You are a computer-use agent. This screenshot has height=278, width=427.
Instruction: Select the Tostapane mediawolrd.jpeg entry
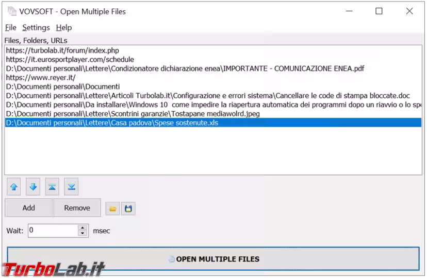point(213,114)
